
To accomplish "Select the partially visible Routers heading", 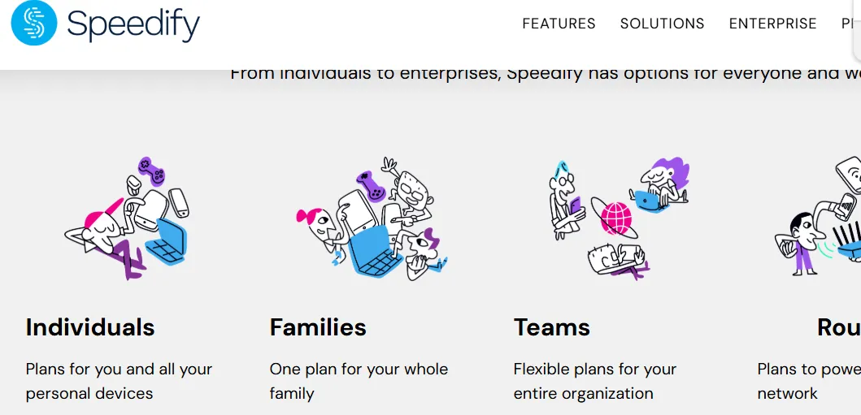I will pos(838,327).
